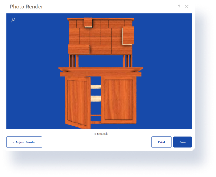This screenshot has height=177, width=216.
Task: Click the Photo Render title text
Action: click(26, 7)
